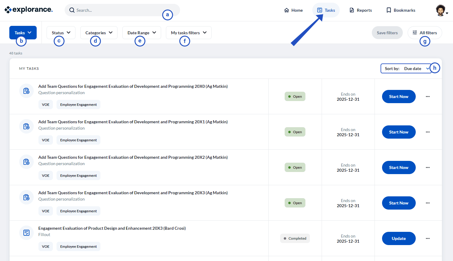Open more options for the Completed task
The image size is (453, 261).
[427, 238]
